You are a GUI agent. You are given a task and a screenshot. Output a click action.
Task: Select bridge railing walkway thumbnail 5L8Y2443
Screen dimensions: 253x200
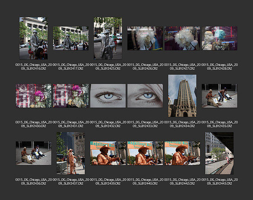(x=219, y=153)
